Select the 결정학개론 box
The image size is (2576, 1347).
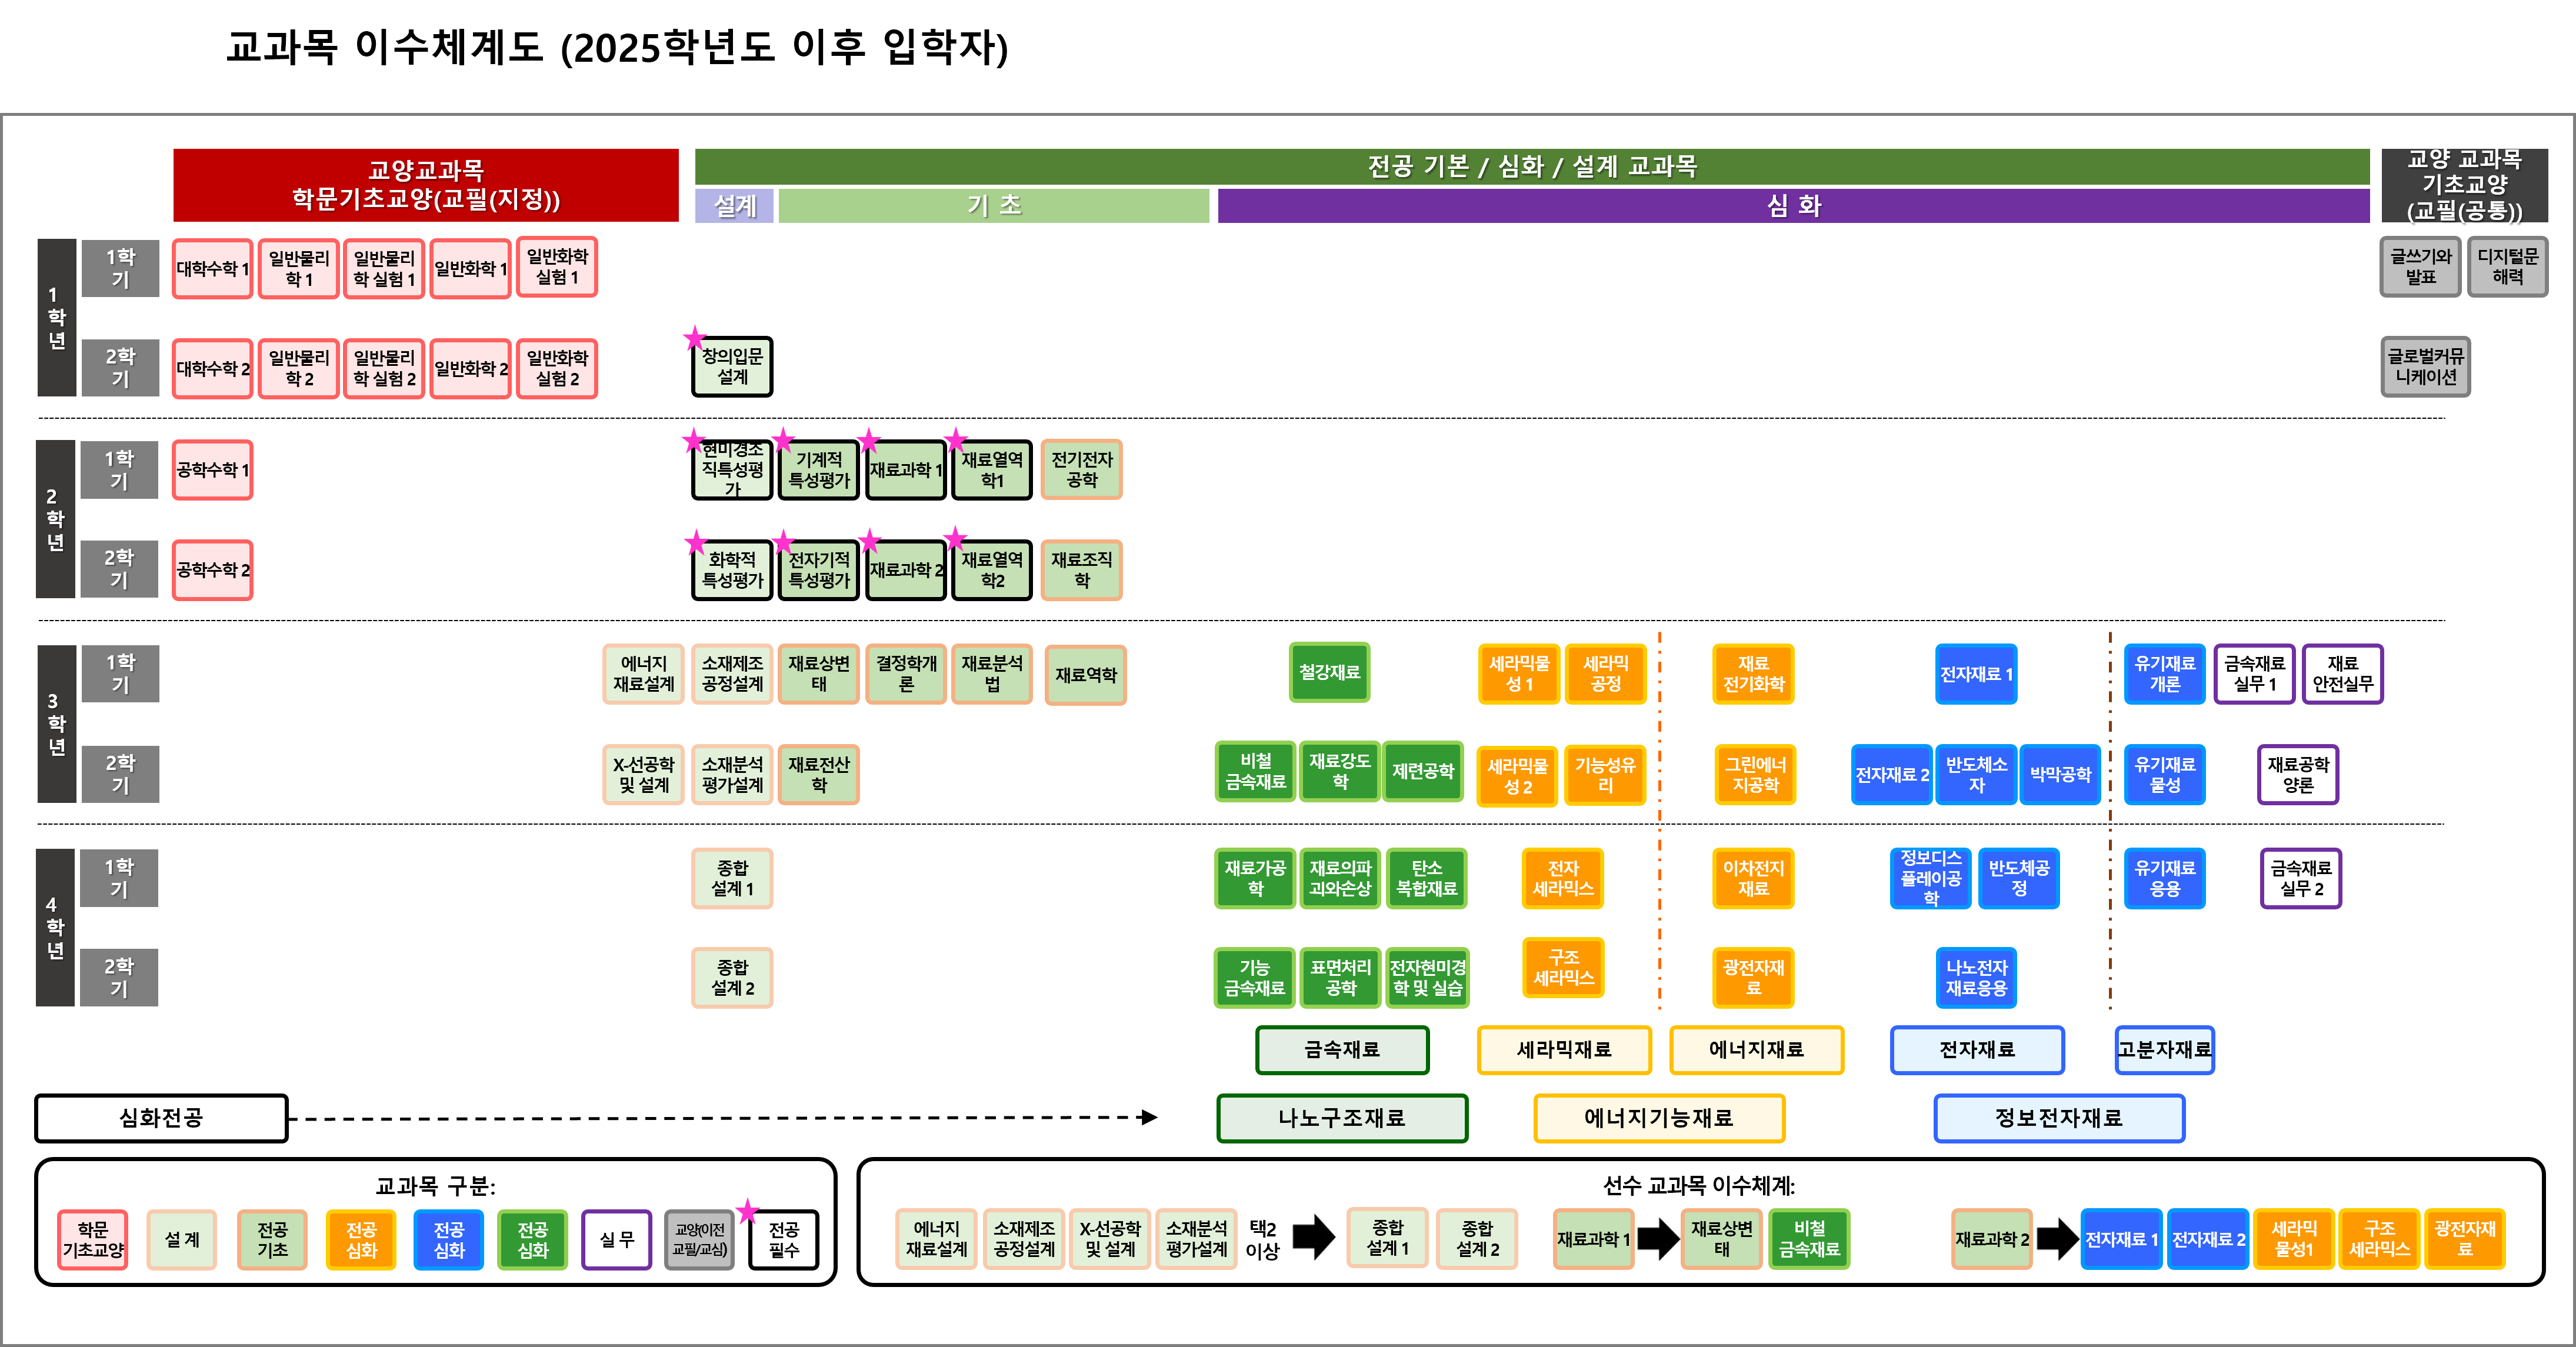click(905, 674)
